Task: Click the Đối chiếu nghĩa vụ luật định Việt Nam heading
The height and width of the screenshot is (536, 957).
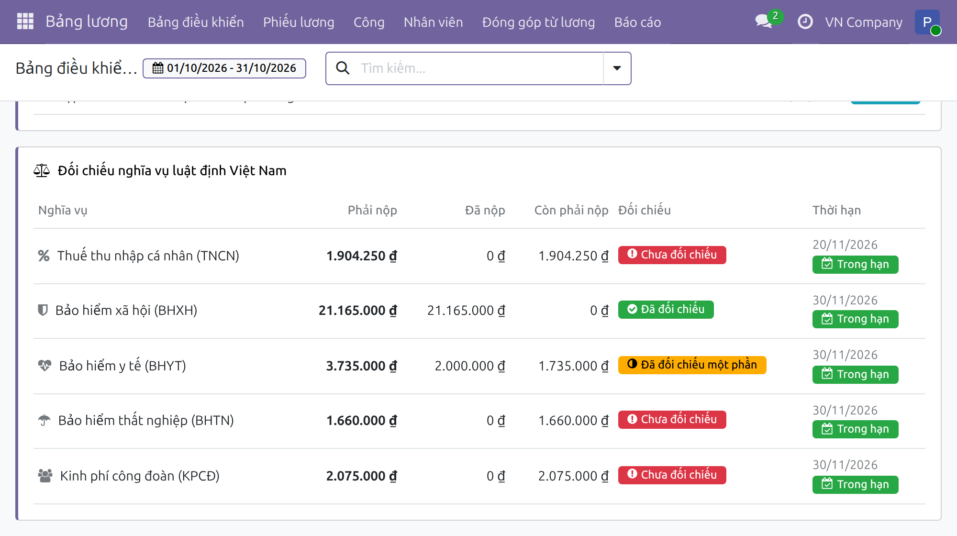Action: (172, 170)
